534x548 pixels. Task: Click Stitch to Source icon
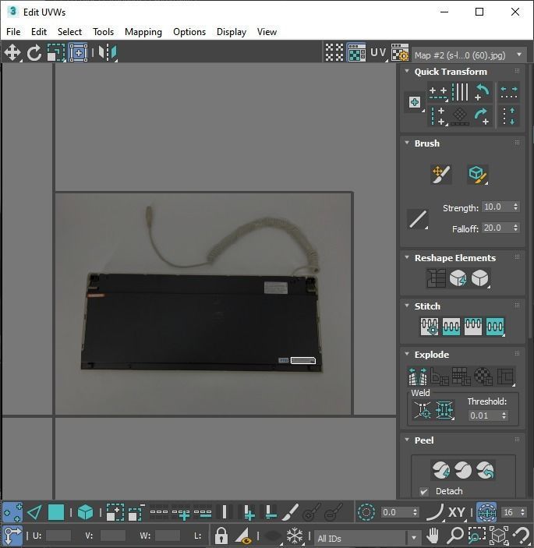click(473, 327)
